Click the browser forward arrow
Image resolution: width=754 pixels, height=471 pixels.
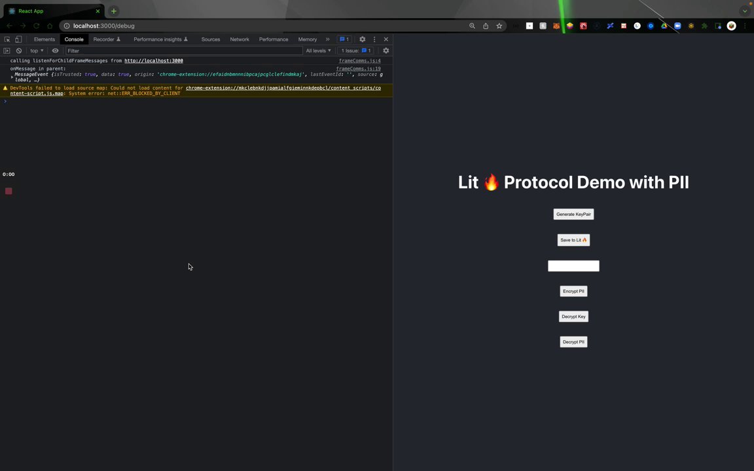pyautogui.click(x=23, y=26)
